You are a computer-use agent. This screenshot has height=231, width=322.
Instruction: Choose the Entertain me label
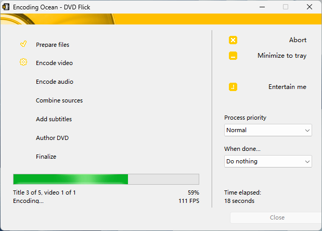(287, 87)
